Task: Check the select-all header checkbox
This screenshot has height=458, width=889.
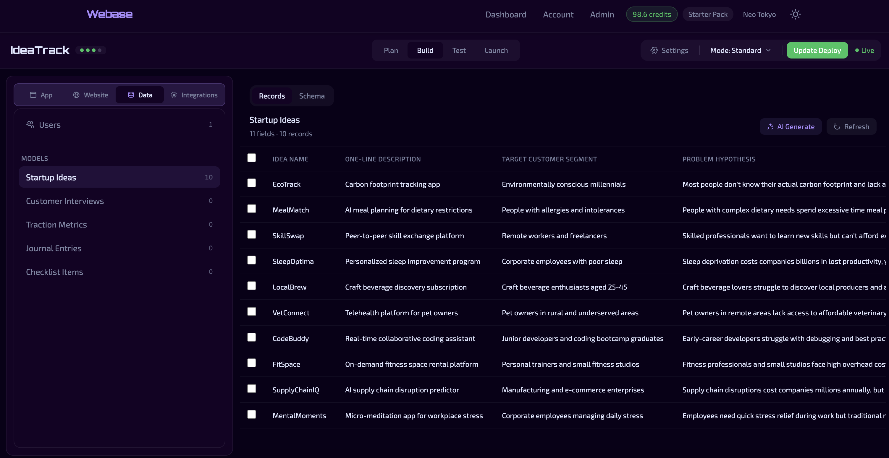Action: click(x=252, y=157)
